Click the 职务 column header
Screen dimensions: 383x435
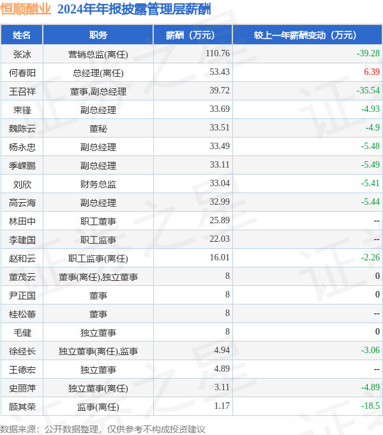pyautogui.click(x=98, y=35)
